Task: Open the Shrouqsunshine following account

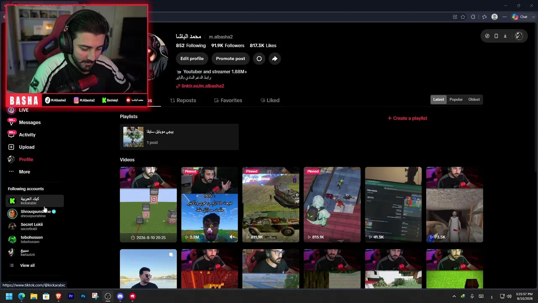Action: coord(35,214)
